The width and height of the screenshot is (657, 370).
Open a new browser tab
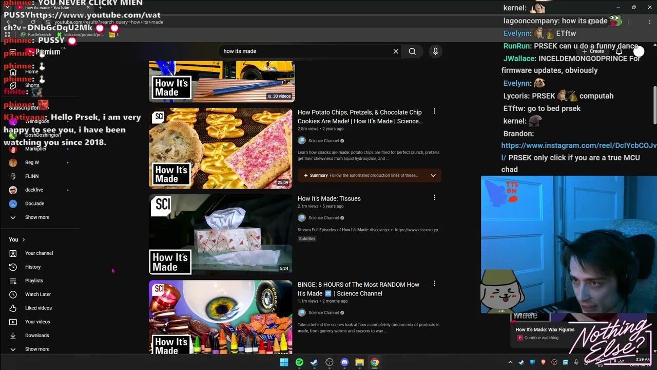tap(100, 8)
